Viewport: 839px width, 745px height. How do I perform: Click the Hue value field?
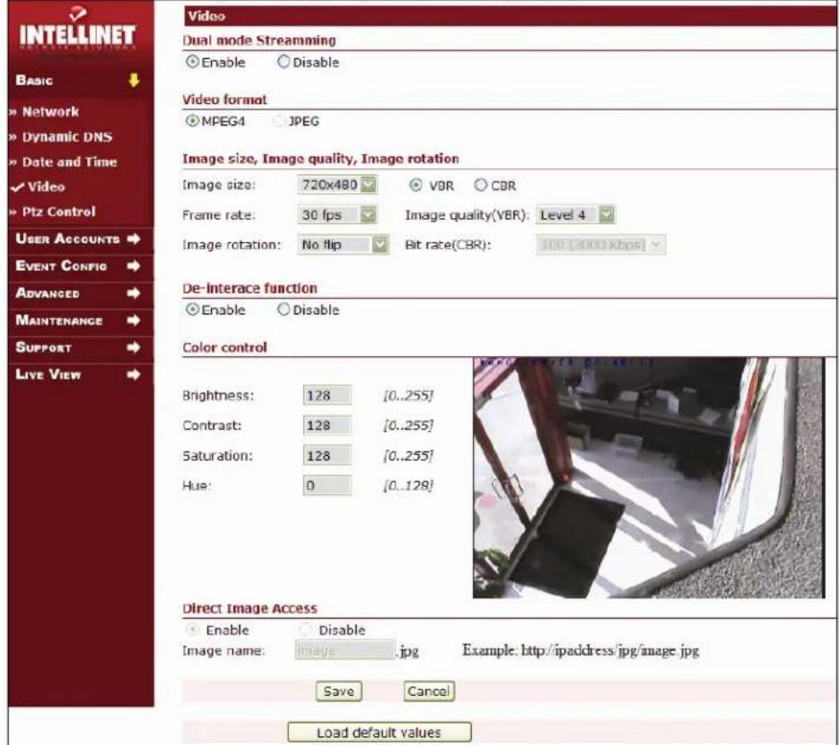pyautogui.click(x=327, y=485)
